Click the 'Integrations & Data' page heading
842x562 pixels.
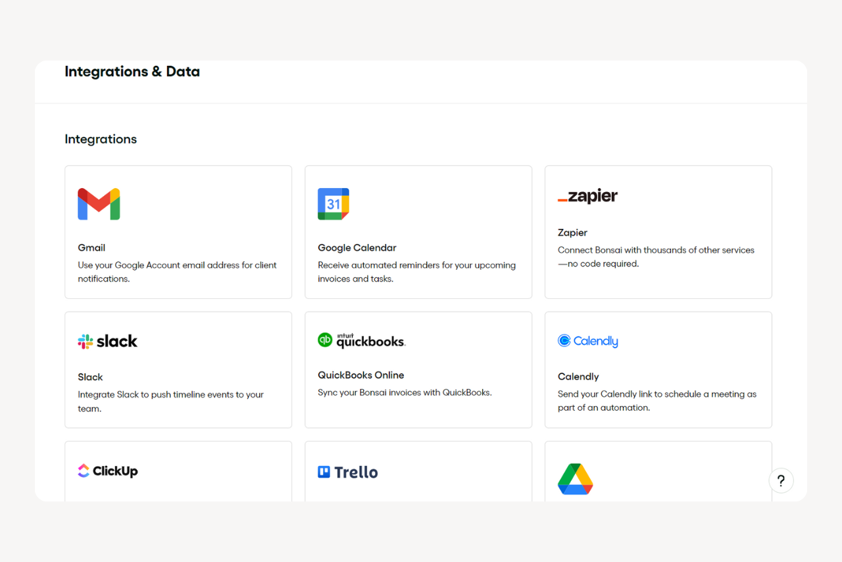132,72
